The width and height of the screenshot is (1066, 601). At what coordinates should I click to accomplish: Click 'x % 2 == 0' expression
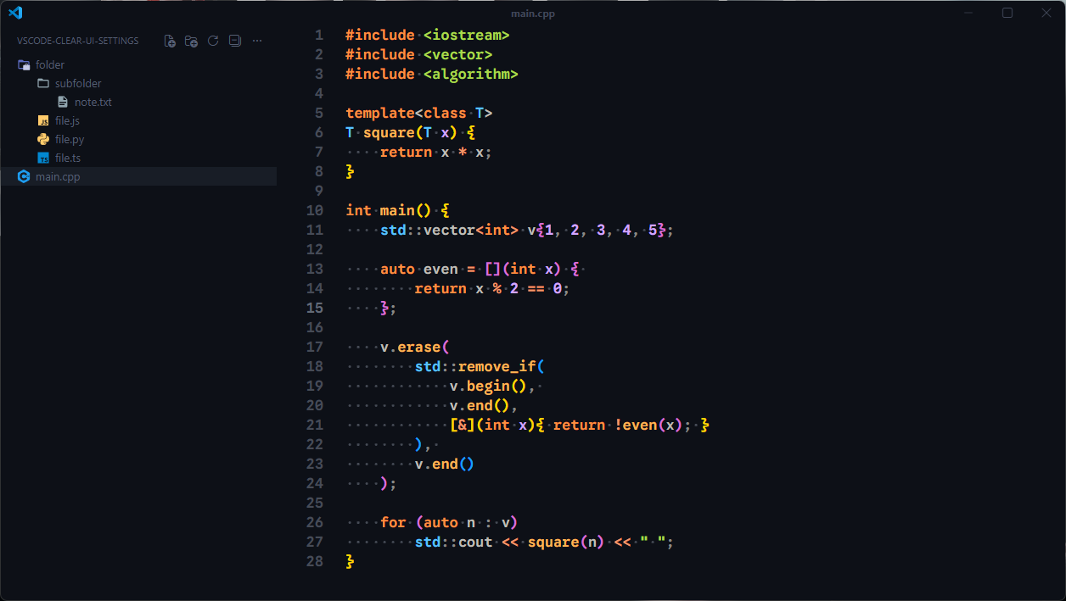coord(519,288)
